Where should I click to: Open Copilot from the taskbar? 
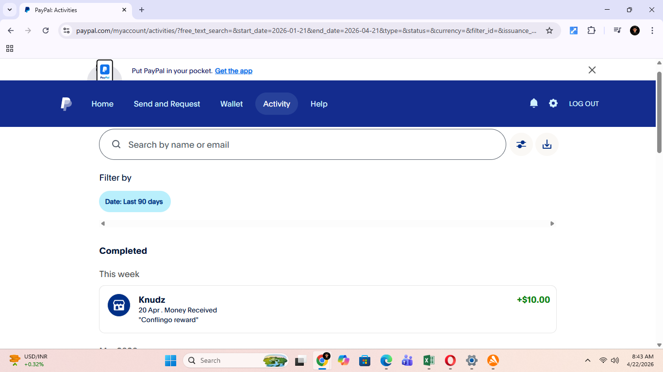[x=343, y=360]
